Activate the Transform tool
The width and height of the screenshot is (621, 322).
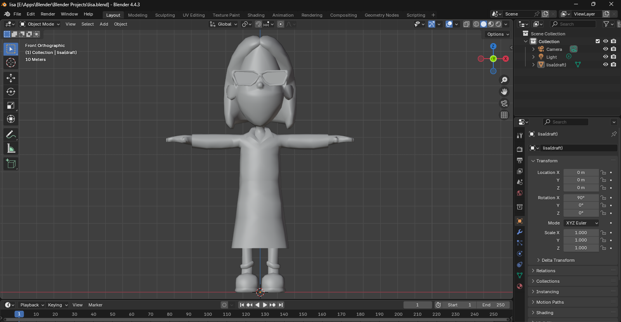click(x=11, y=119)
